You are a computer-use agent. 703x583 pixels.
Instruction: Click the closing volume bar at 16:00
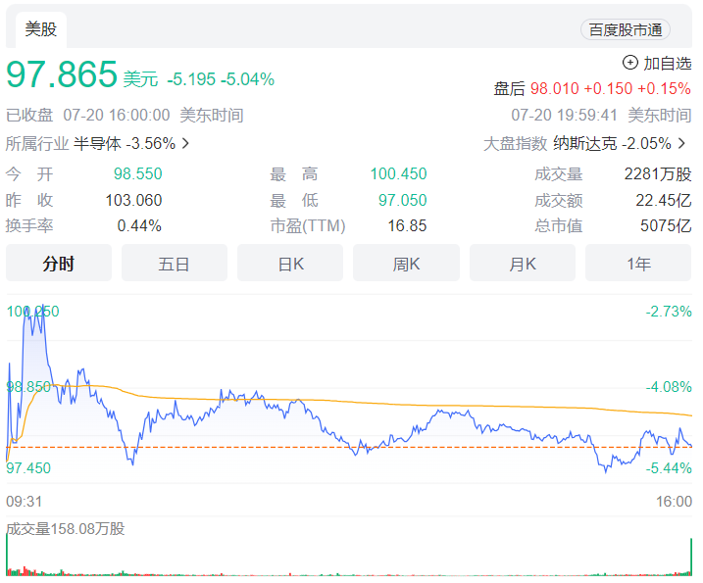click(691, 557)
